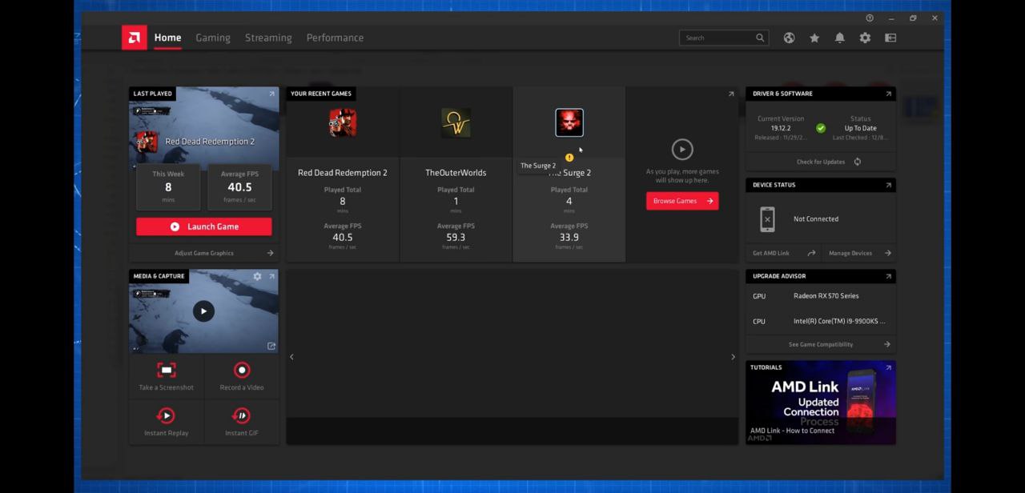Expand Driver & Software panel arrow
1025x493 pixels.
[x=888, y=94]
